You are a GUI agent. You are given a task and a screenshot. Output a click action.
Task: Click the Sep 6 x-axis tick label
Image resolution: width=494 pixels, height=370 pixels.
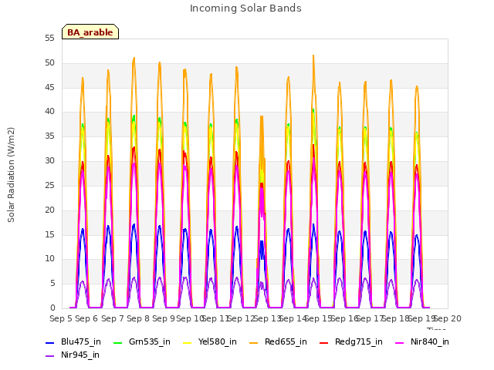pos(86,318)
